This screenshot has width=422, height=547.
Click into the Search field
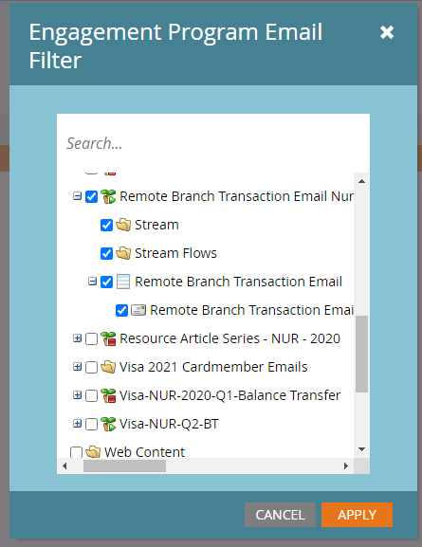pos(213,143)
